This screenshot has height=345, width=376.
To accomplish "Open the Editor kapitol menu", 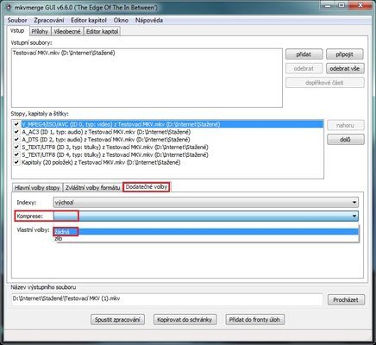I will 89,21.
